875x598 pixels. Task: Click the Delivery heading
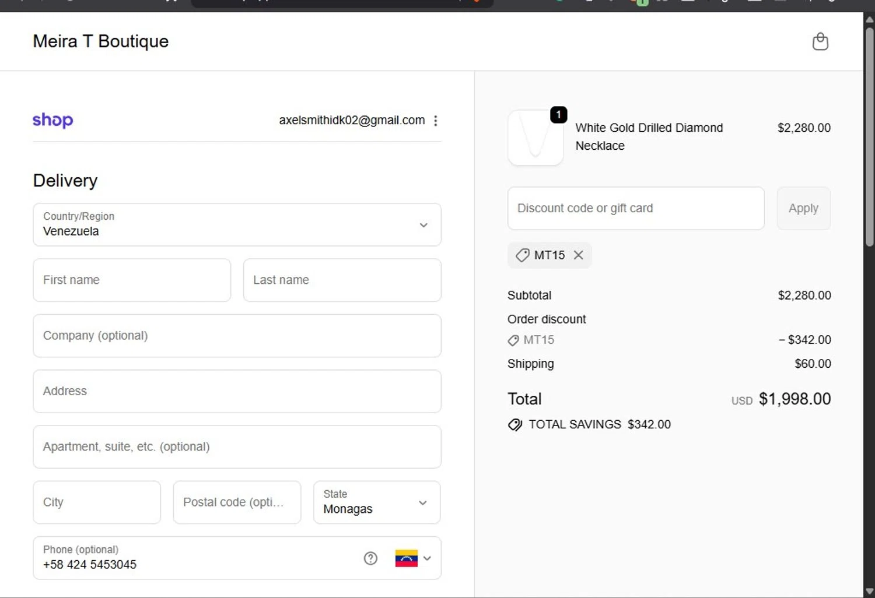pyautogui.click(x=65, y=181)
